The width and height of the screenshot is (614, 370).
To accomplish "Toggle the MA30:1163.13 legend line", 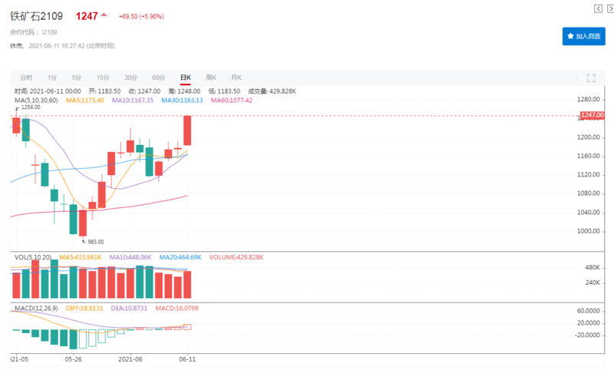I will 181,100.
